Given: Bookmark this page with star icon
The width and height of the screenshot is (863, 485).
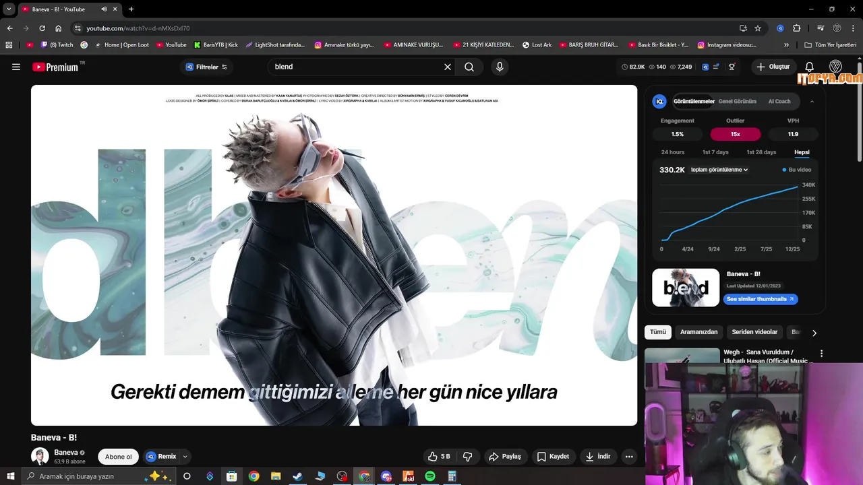Looking at the screenshot, I should 758,28.
